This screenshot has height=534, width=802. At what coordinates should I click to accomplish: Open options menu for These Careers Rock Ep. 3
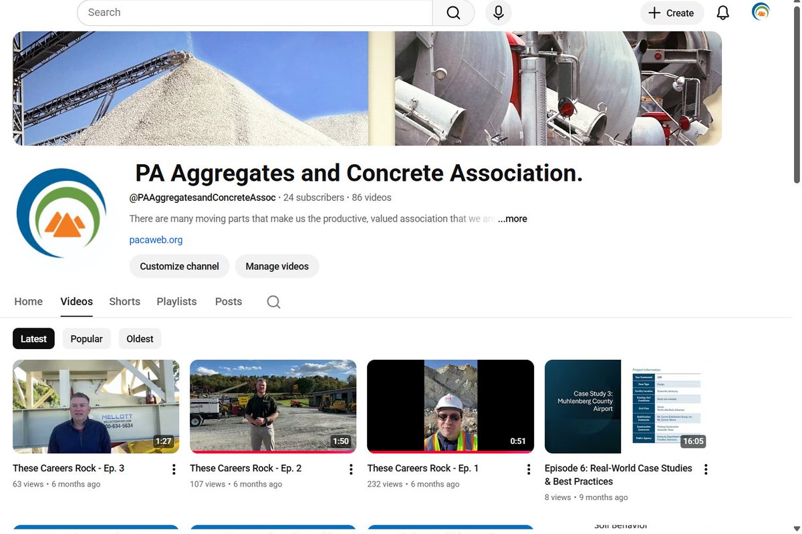(x=174, y=469)
